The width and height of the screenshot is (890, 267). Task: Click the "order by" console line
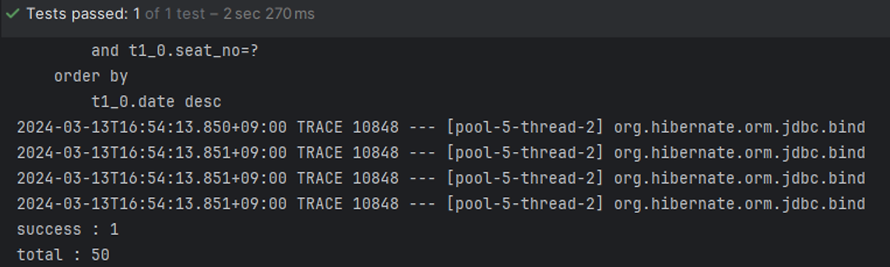click(x=91, y=76)
